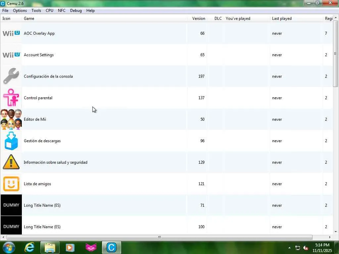Click the horizontal scrollbar thumb
Viewport: 339px width, 254px height.
point(159,237)
